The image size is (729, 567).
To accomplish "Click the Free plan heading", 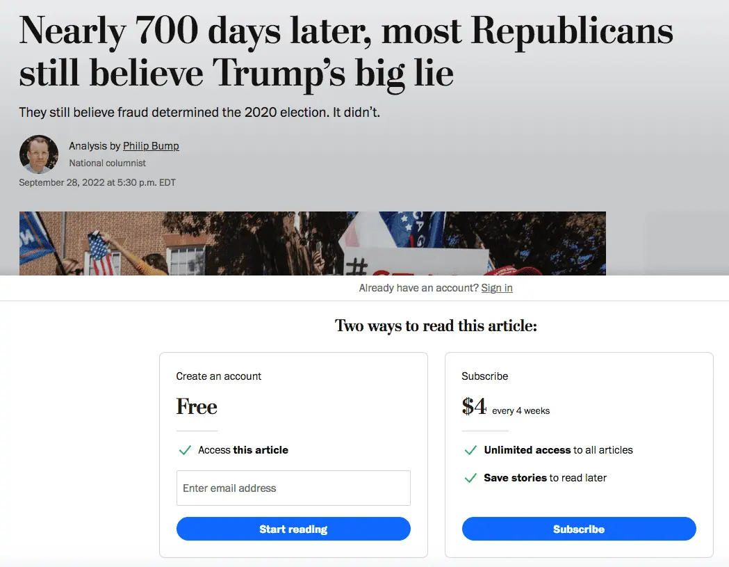I will 197,407.
